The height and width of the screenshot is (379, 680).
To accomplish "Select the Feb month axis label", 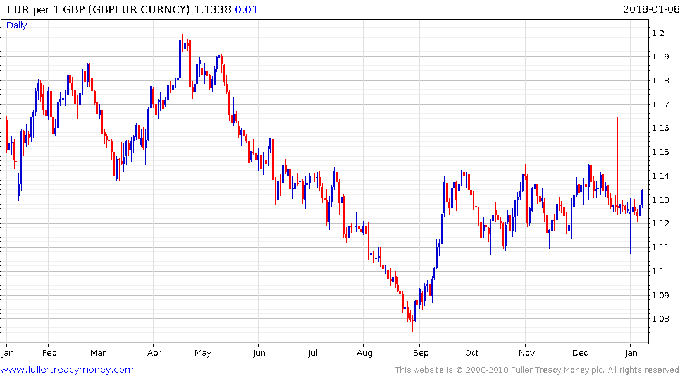I will point(49,352).
